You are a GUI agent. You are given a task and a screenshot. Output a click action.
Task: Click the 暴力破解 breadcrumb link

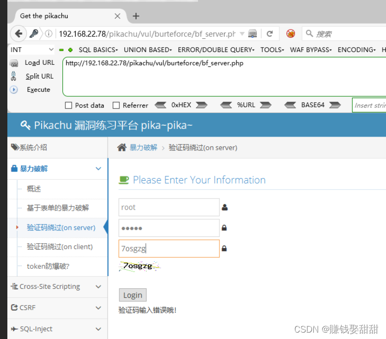[143, 147]
